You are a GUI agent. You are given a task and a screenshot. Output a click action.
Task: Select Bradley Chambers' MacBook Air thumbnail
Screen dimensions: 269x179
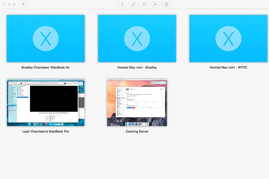click(x=46, y=39)
